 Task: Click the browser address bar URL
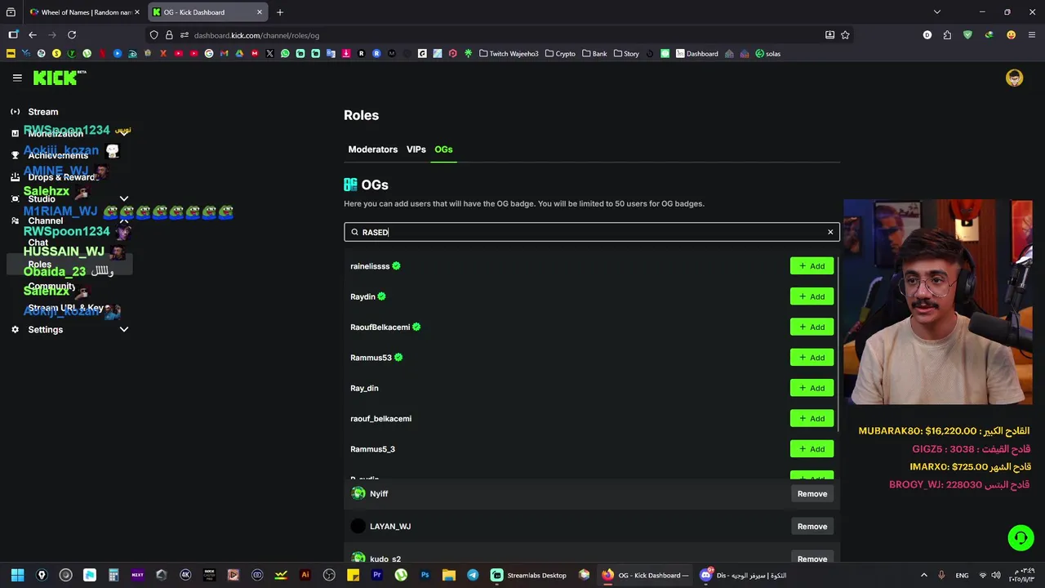(x=256, y=35)
